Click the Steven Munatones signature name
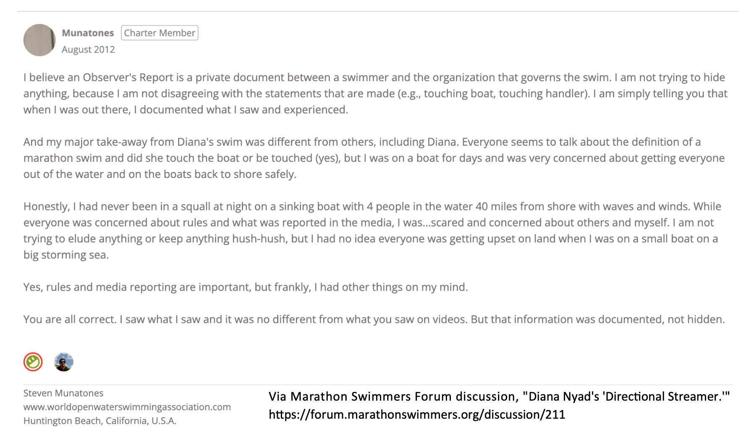754x446 pixels. point(63,393)
